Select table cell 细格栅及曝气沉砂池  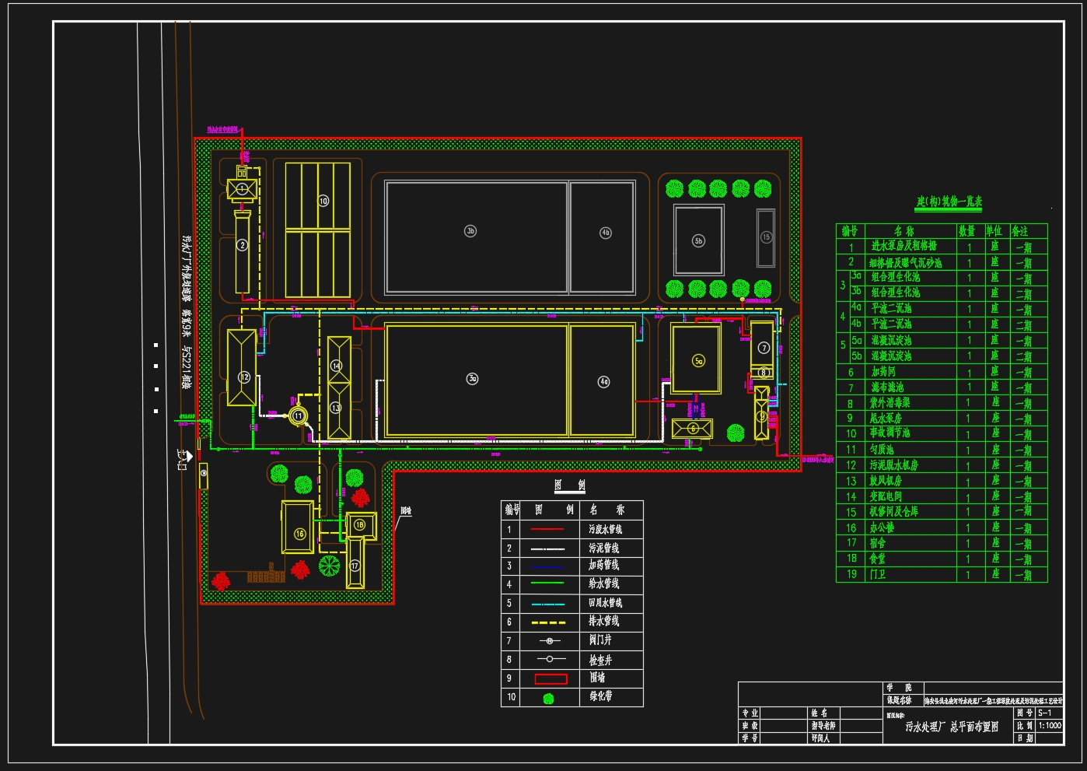pos(906,263)
